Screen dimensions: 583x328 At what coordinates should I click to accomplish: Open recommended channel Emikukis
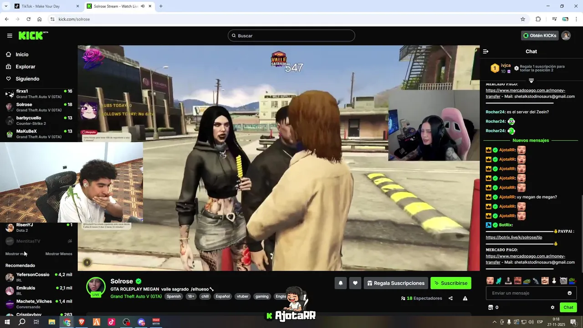(x=39, y=291)
